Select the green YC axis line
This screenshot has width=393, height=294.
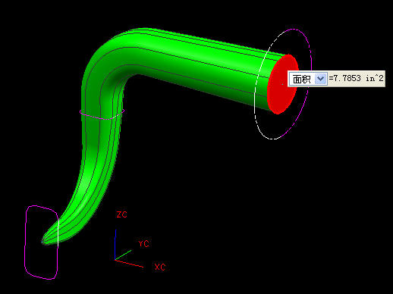pyautogui.click(x=124, y=255)
